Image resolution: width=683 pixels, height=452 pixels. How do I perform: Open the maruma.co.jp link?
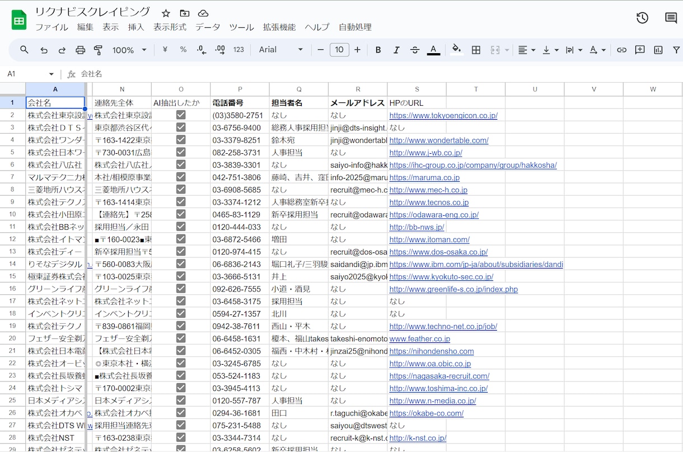point(424,177)
